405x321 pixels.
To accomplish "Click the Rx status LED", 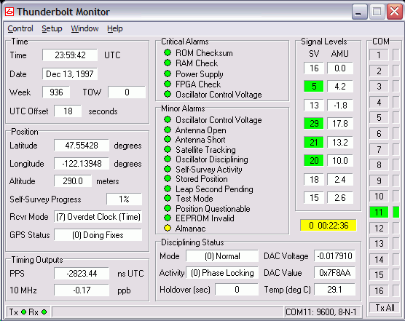I will [x=44, y=312].
